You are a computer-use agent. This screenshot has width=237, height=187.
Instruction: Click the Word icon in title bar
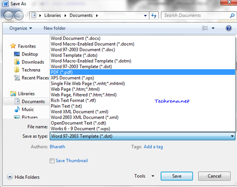tap(5, 4)
